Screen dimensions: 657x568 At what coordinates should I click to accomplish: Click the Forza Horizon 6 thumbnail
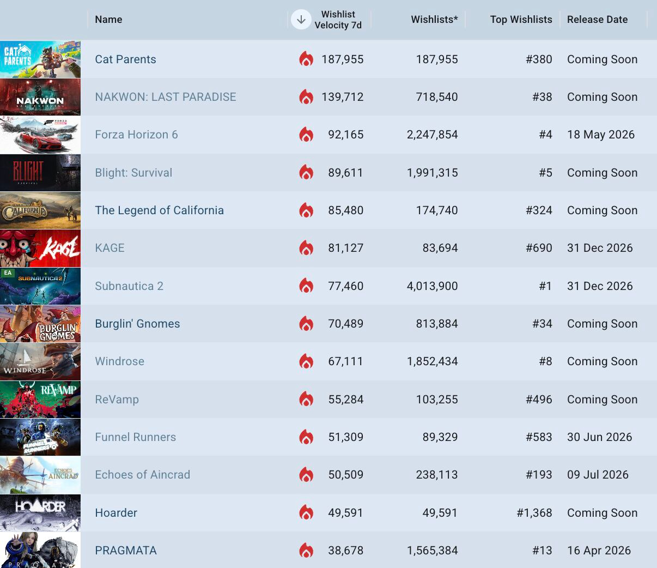pos(40,135)
